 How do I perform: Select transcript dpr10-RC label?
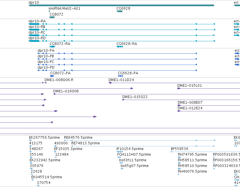(x=37, y=32)
